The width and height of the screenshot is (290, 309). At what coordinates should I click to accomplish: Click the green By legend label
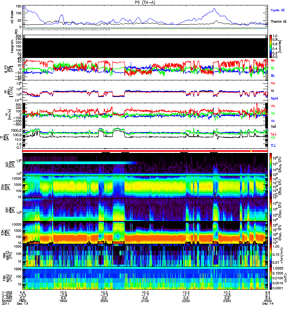coord(273,68)
